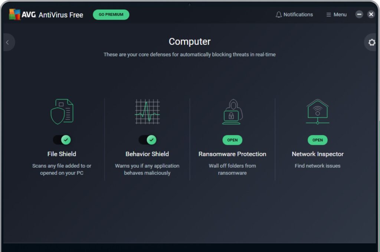
Task: Click the GO PREMIUM button
Action: pyautogui.click(x=111, y=14)
